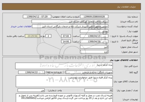
Task: Click the label گروه کالا
Action: tap(133, 72)
